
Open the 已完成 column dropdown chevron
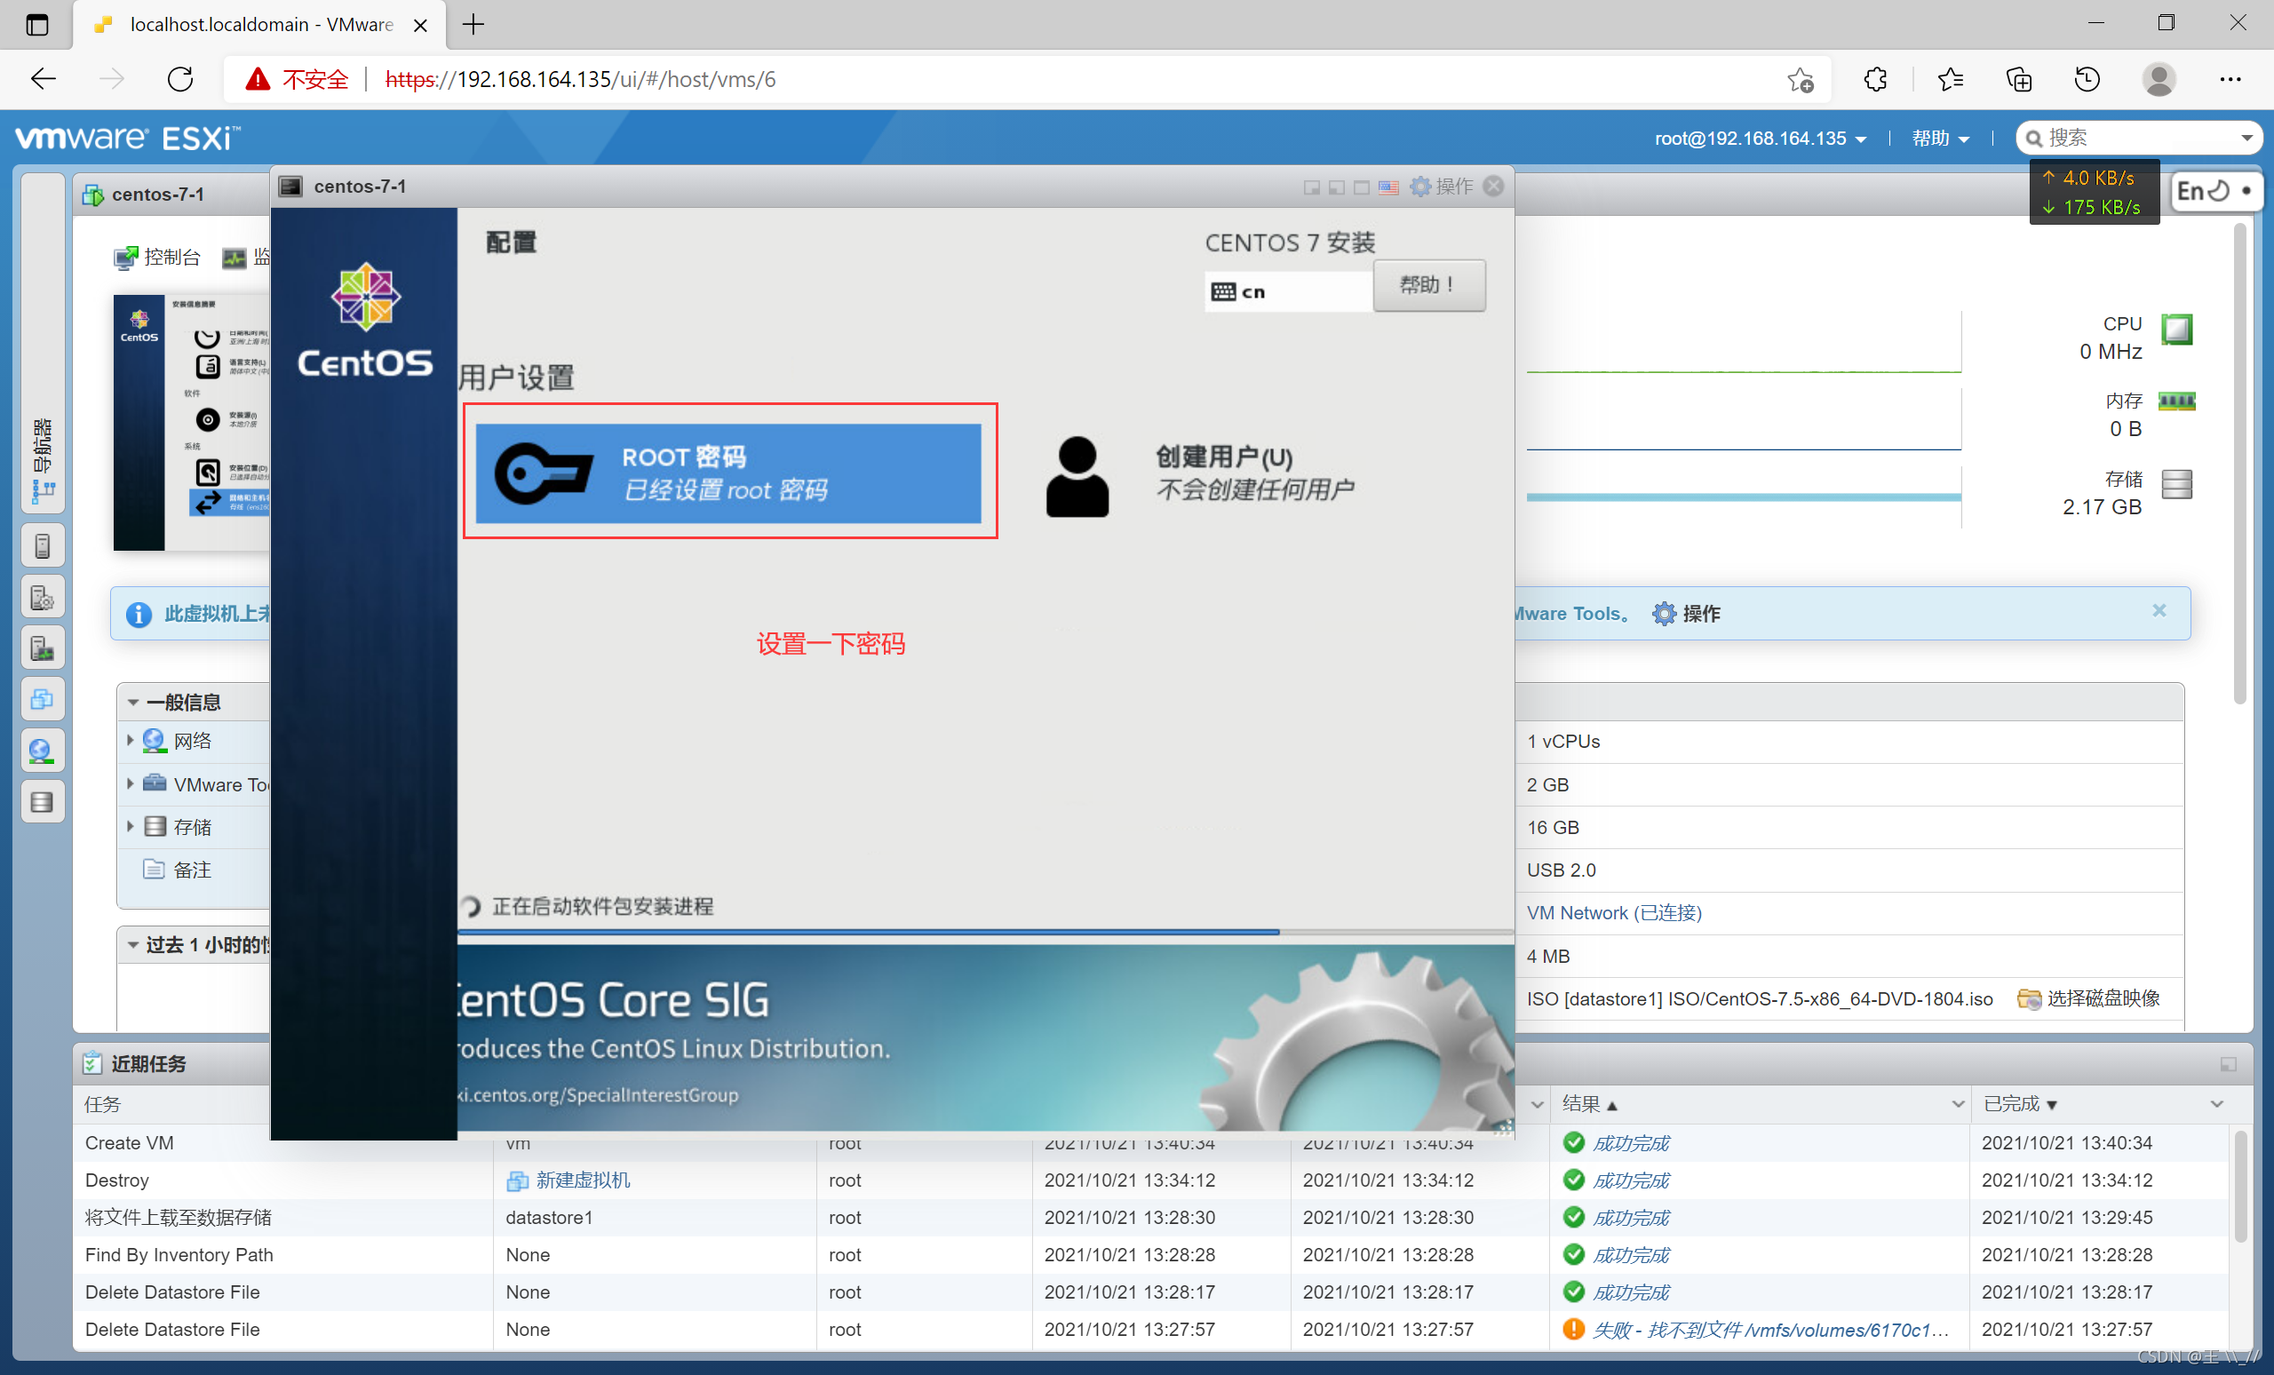(x=2217, y=1105)
